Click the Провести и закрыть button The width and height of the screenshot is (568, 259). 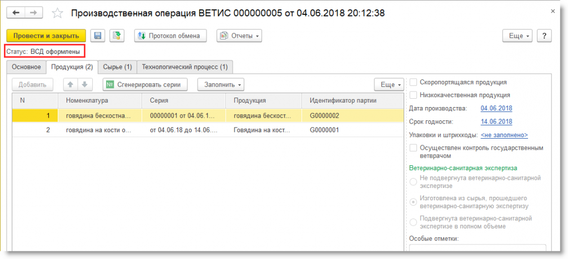pos(46,35)
